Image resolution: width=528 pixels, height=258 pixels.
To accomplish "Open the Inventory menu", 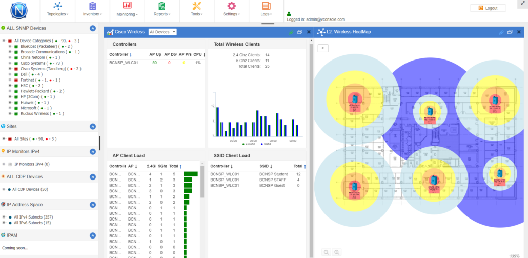I will (92, 10).
